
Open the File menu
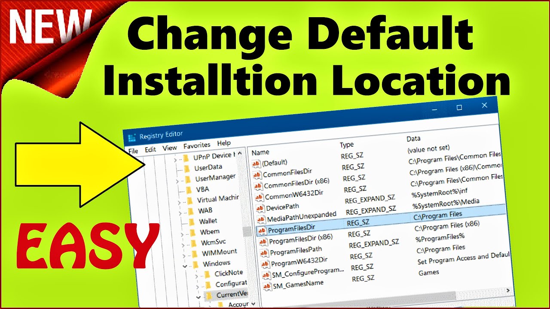coord(133,151)
